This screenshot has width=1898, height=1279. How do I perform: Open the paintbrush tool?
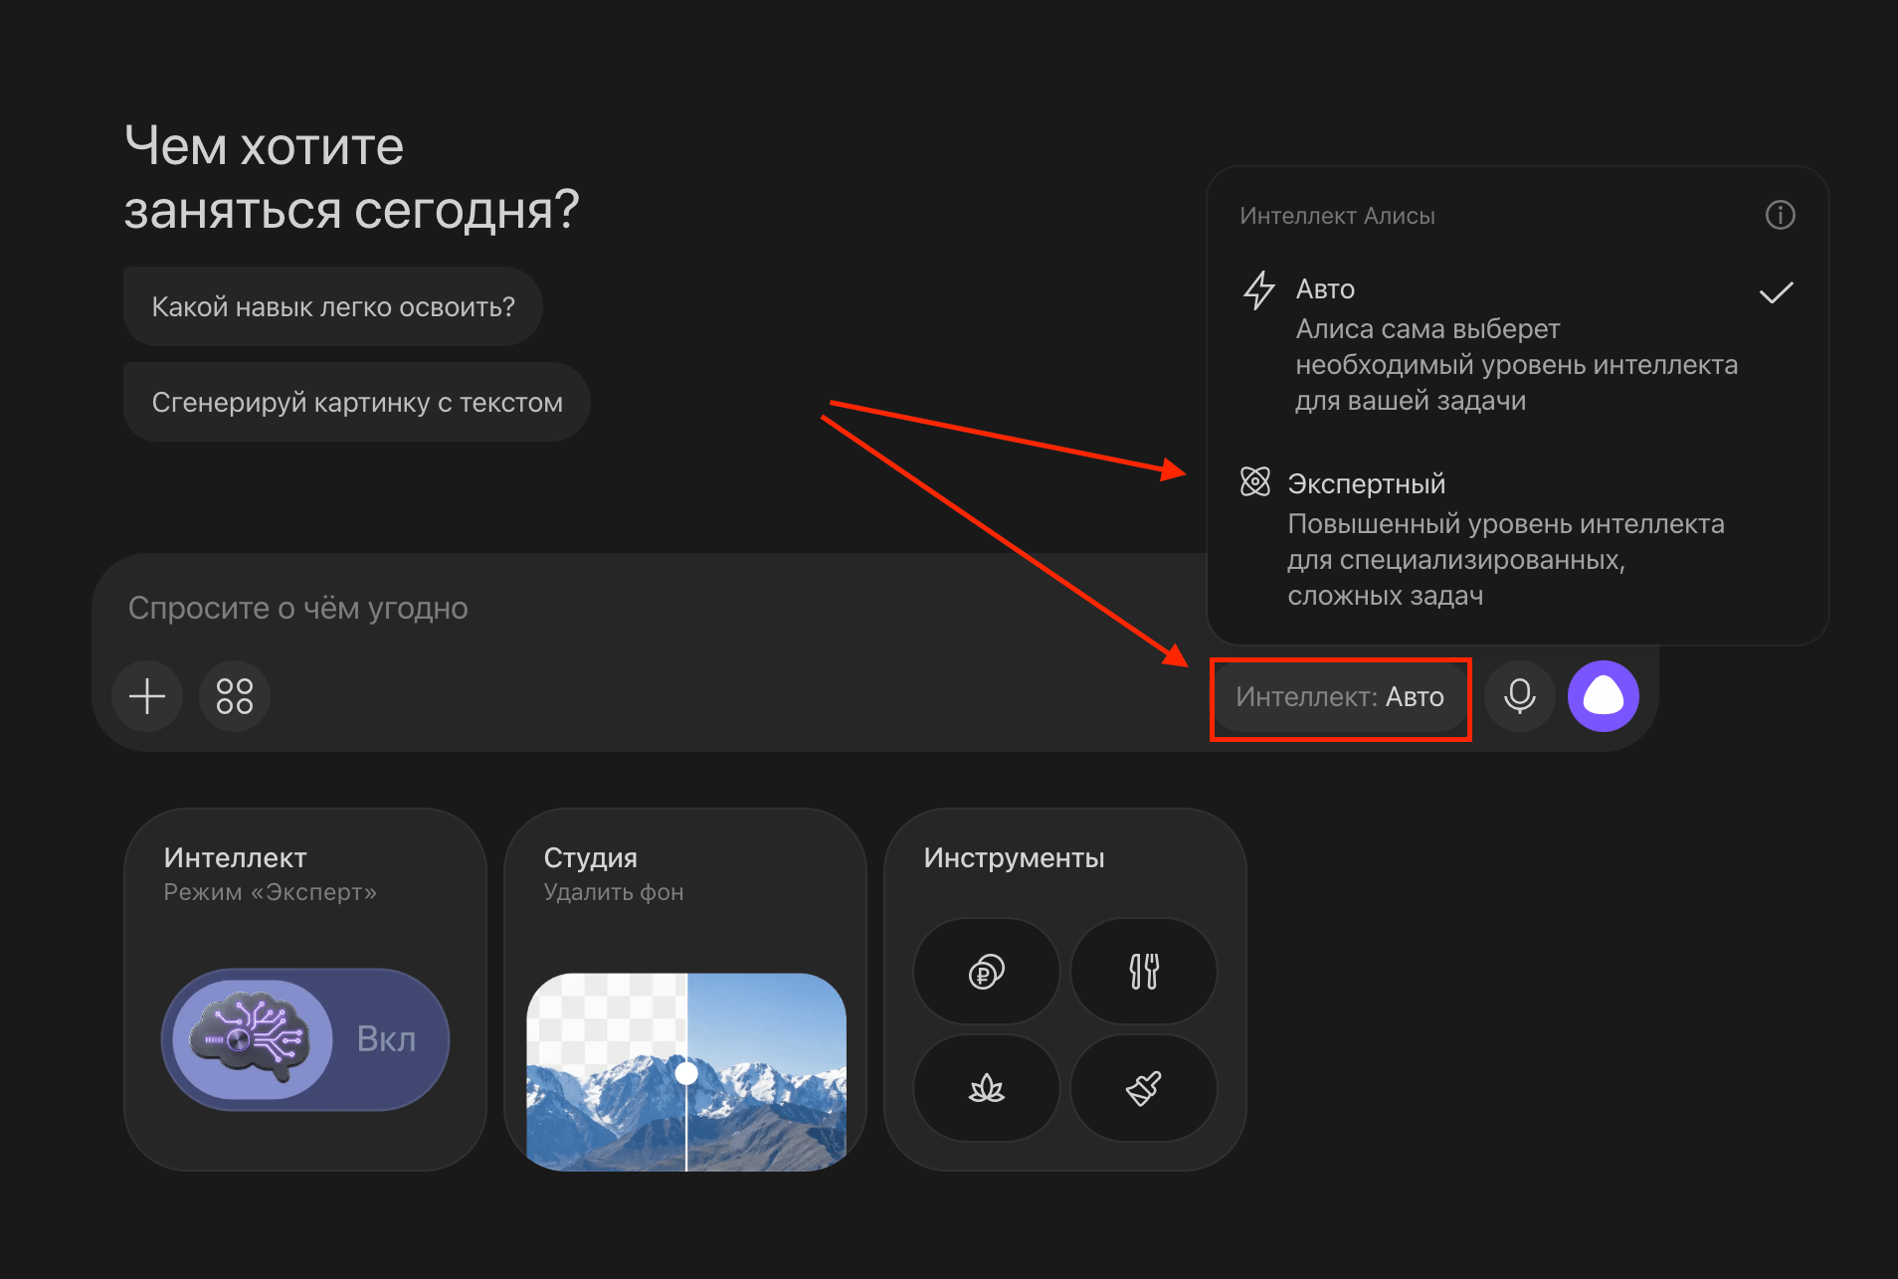pos(1144,1088)
